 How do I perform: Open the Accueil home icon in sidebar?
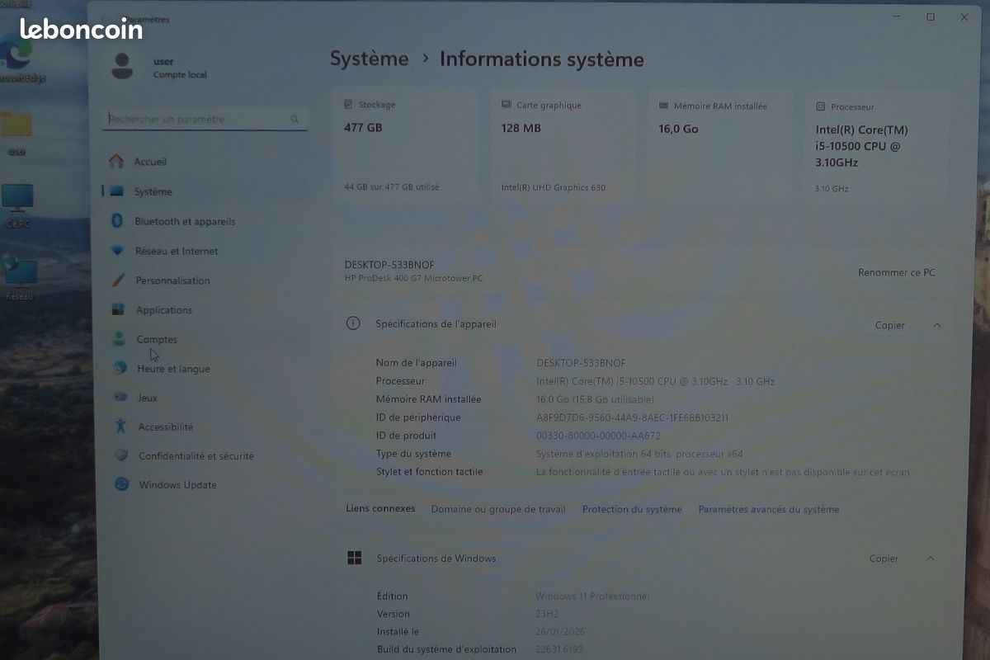point(116,162)
